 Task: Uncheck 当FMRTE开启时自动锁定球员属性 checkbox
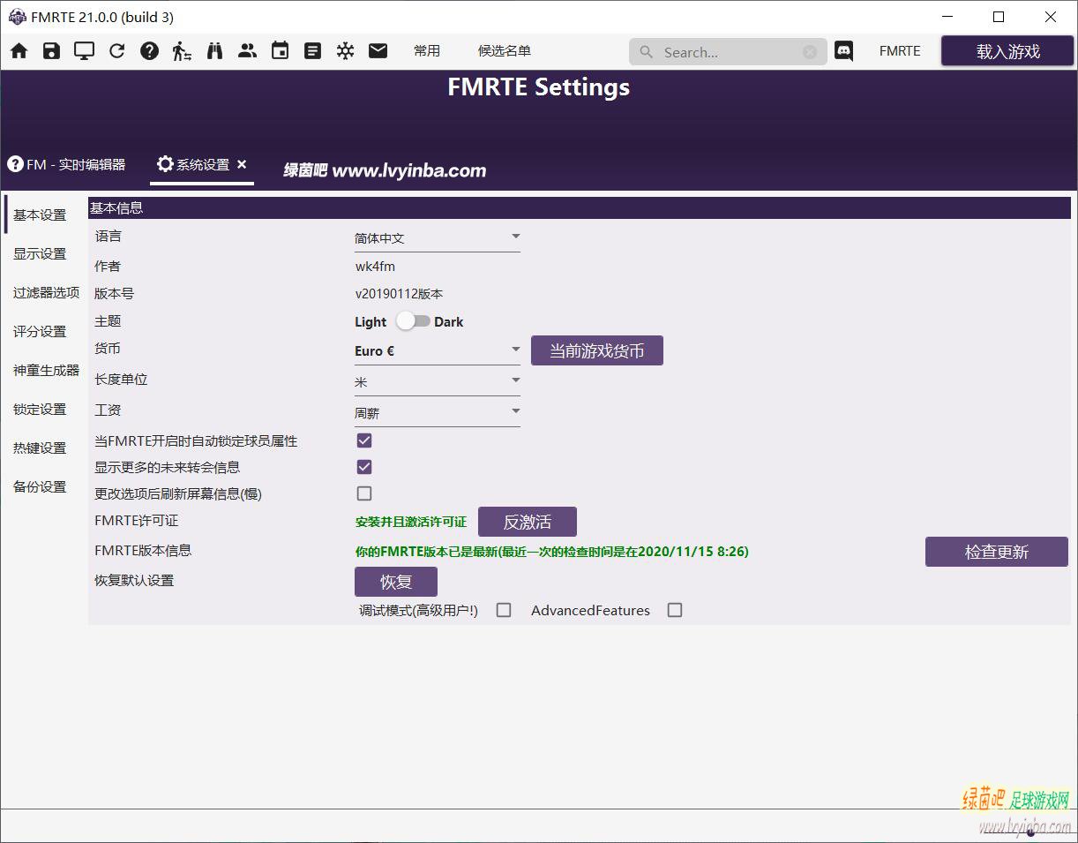click(x=364, y=440)
